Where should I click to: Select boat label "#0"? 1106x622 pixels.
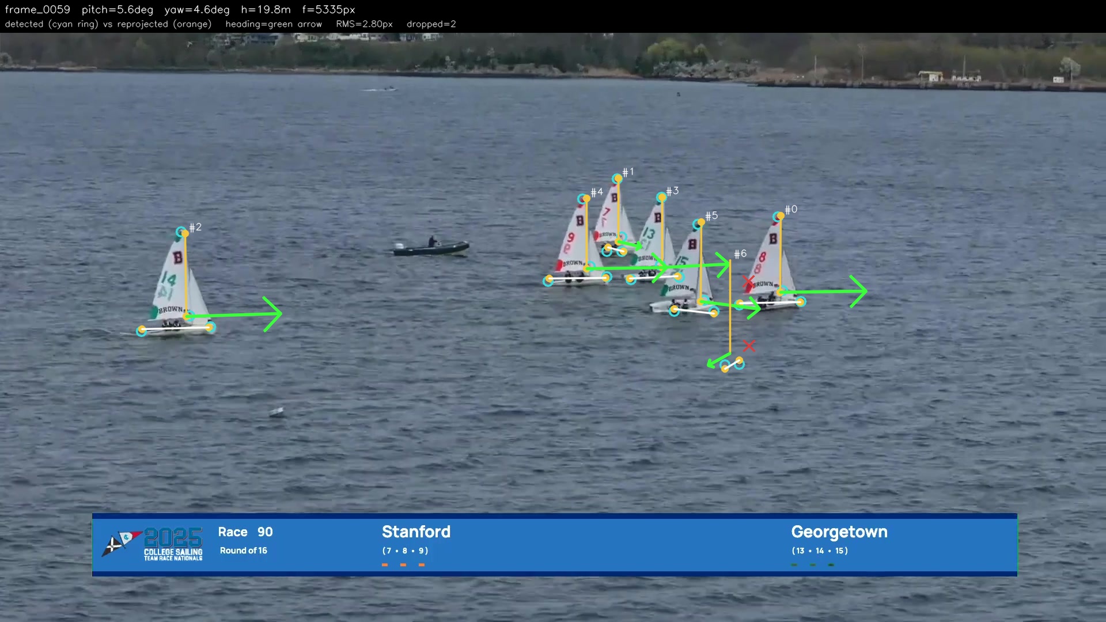click(x=791, y=209)
